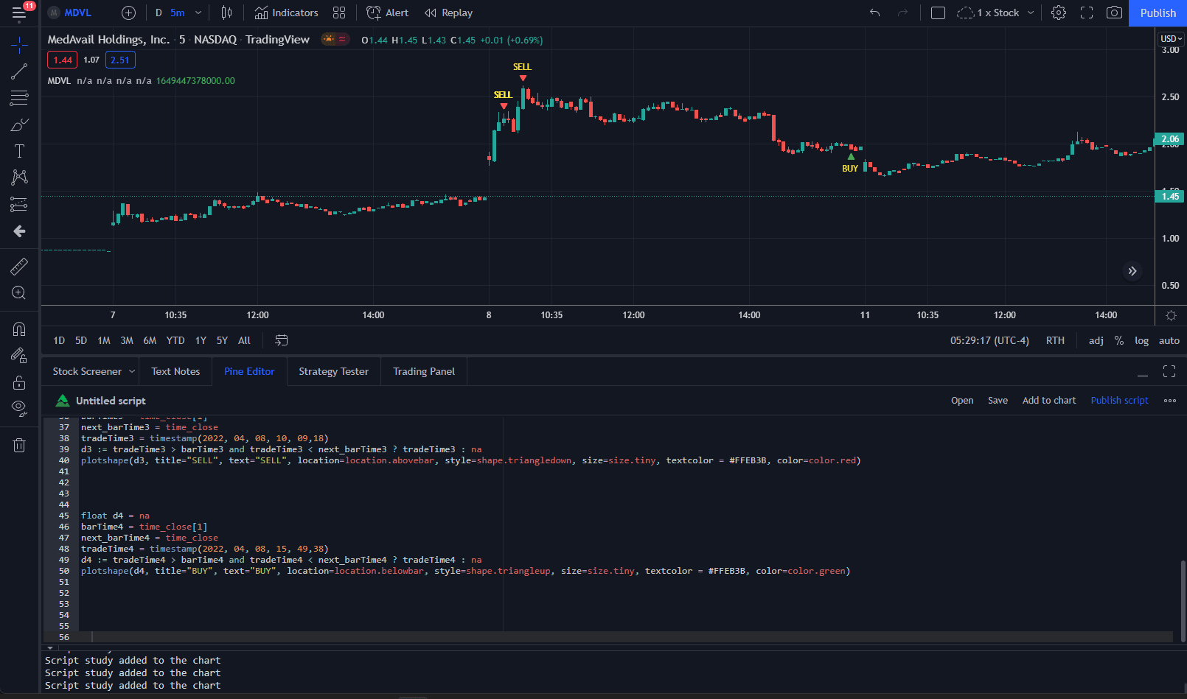The image size is (1187, 699).
Task: Create an Alert
Action: pos(388,13)
